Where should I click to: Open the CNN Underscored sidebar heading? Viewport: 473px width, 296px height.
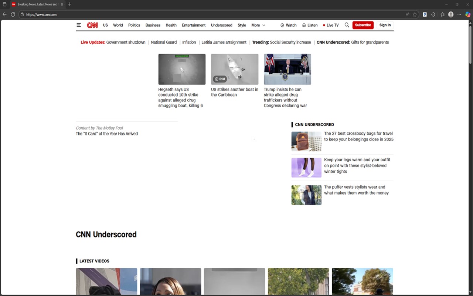[x=314, y=125]
